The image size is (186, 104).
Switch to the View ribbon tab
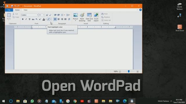25,10
